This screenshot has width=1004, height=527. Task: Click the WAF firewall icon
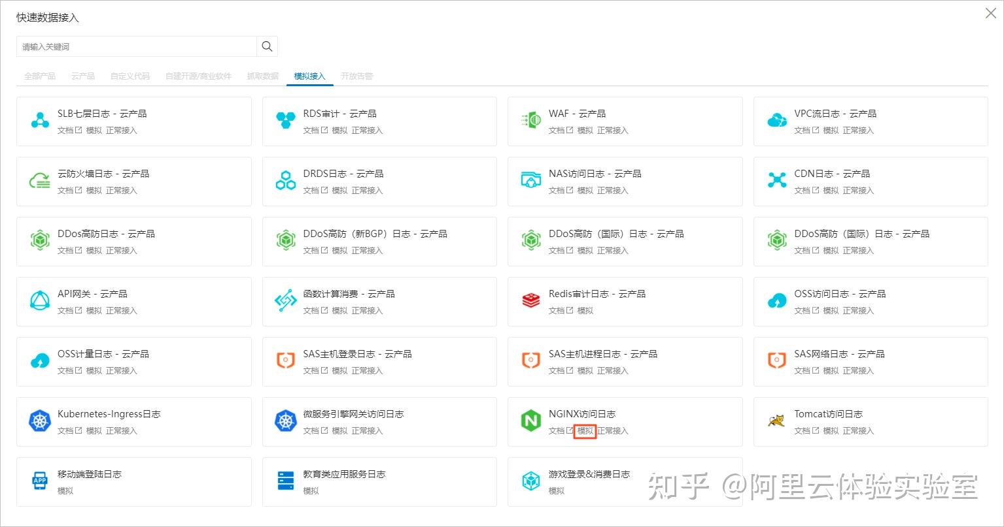(531, 121)
